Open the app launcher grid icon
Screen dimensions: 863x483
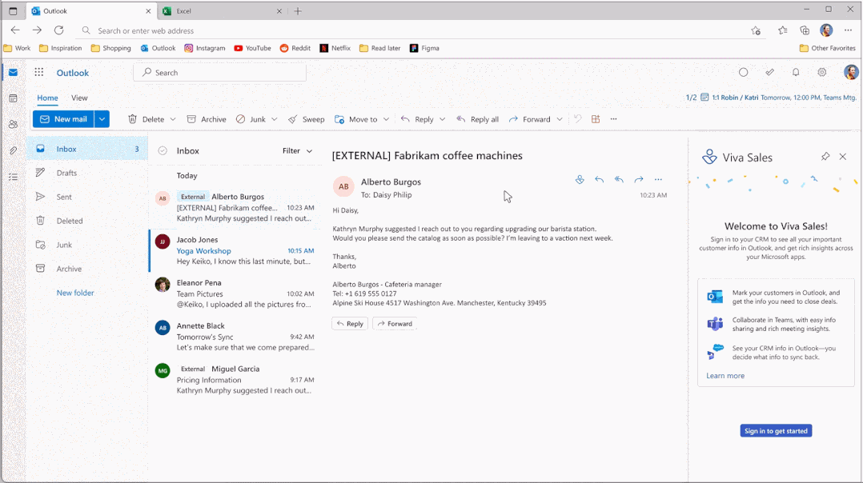pos(39,73)
